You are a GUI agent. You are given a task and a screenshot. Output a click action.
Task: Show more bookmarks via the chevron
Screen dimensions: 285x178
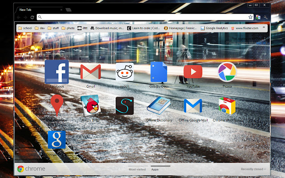(264, 28)
